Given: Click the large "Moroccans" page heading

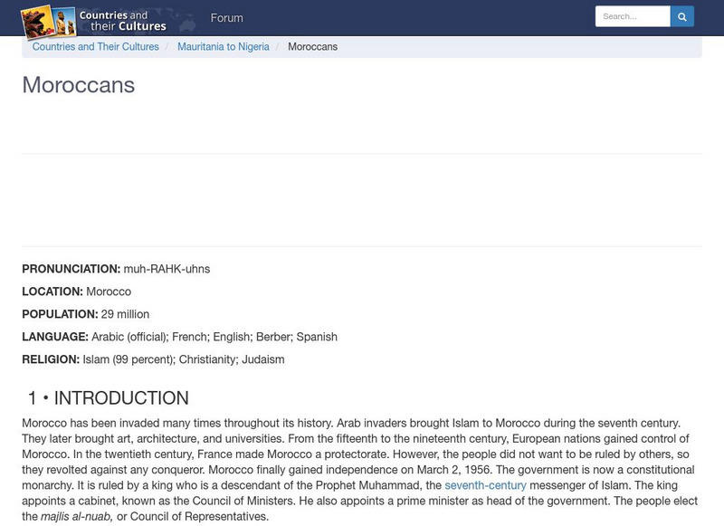Looking at the screenshot, I should pos(79,85).
